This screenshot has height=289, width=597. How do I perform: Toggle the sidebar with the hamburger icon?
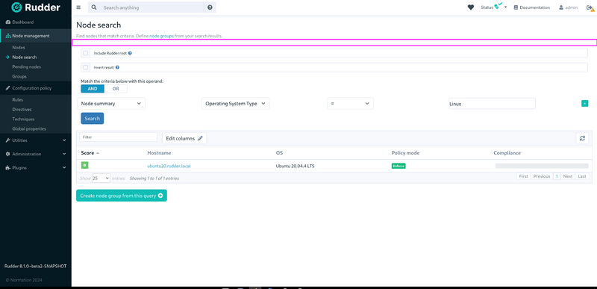[78, 7]
